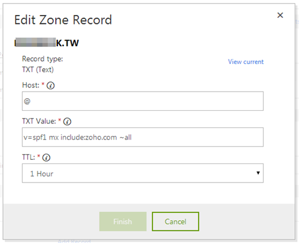Open the Host field info icon
Viewport: 299px width, 243px height.
click(x=50, y=86)
